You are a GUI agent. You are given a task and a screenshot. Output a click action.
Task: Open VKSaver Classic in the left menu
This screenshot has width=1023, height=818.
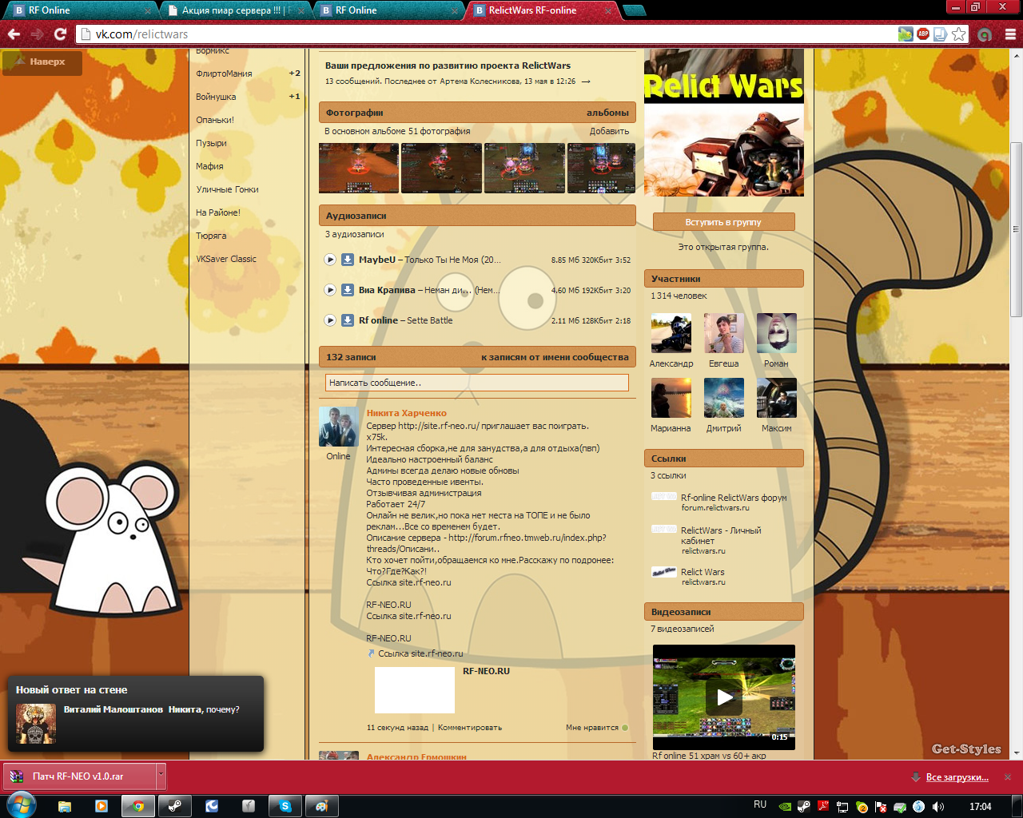click(226, 259)
